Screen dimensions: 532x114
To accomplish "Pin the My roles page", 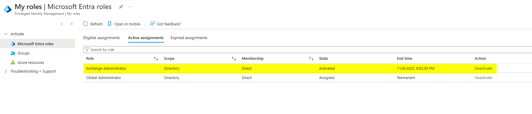I will click(121, 7).
